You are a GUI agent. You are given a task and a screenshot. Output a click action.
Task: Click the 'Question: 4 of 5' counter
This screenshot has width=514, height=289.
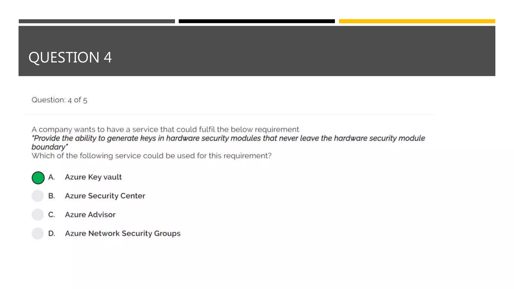click(59, 100)
